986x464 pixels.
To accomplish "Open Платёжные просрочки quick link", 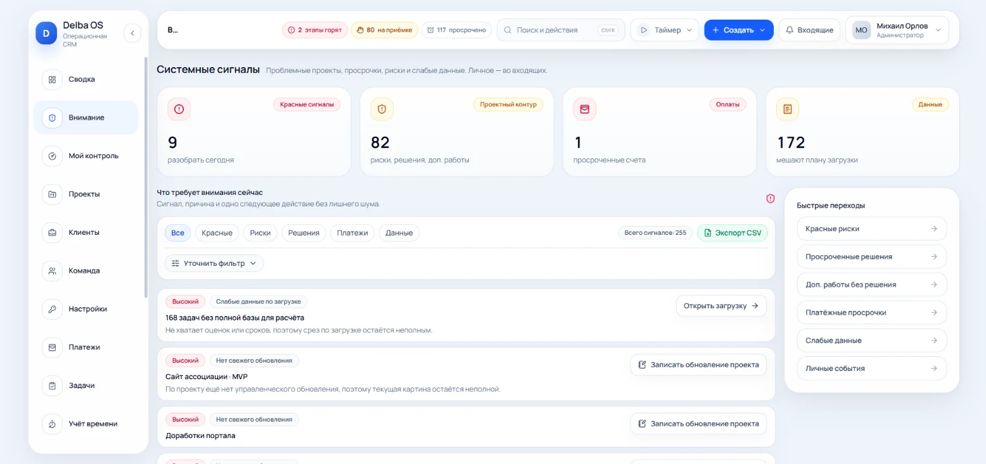I will click(872, 312).
